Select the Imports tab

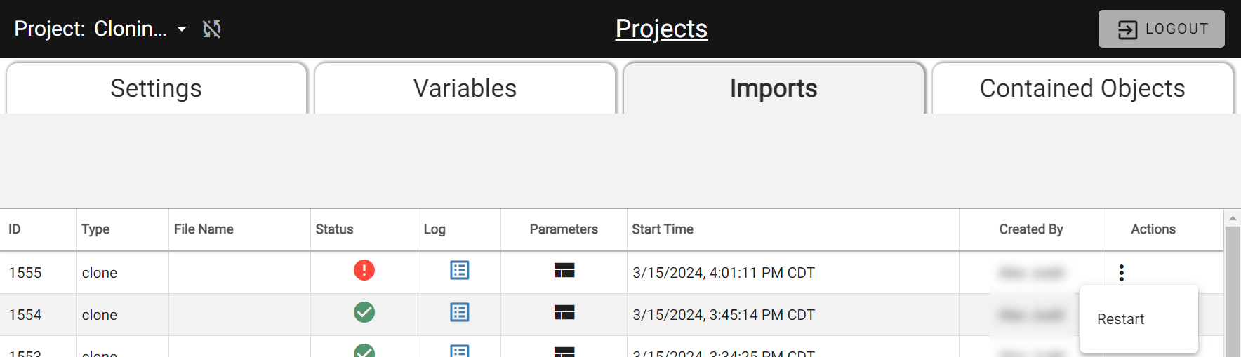coord(774,88)
